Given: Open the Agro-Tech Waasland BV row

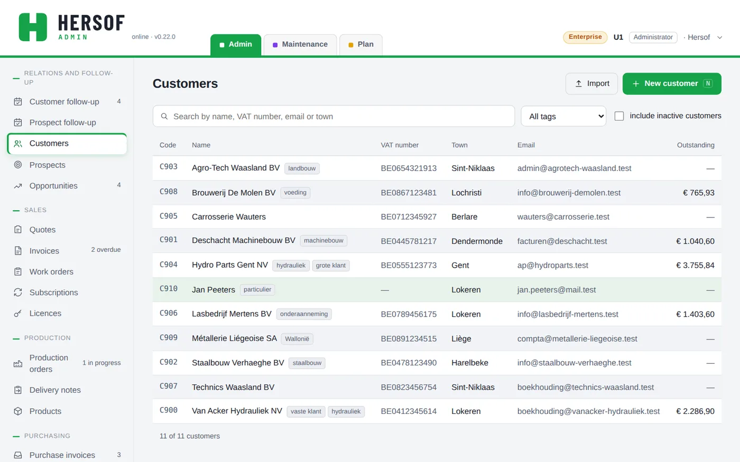Looking at the screenshot, I should (437, 168).
